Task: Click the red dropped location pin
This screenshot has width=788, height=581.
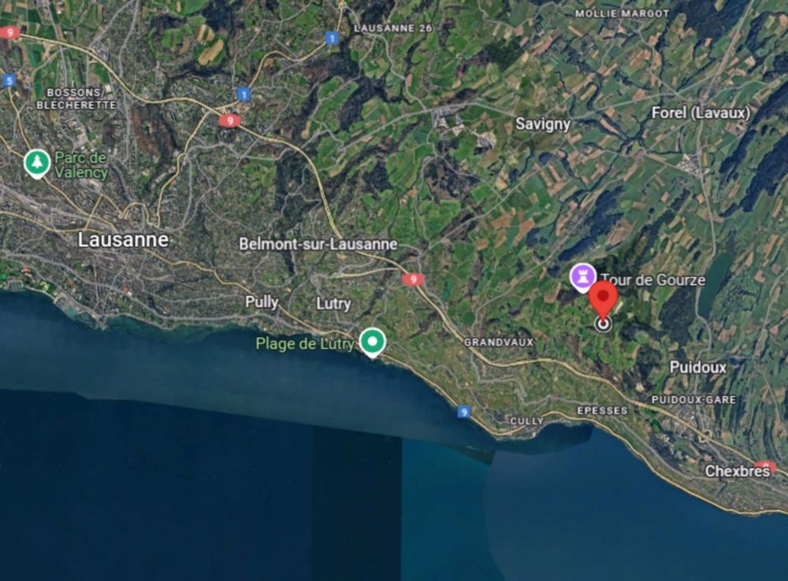Action: point(603,302)
